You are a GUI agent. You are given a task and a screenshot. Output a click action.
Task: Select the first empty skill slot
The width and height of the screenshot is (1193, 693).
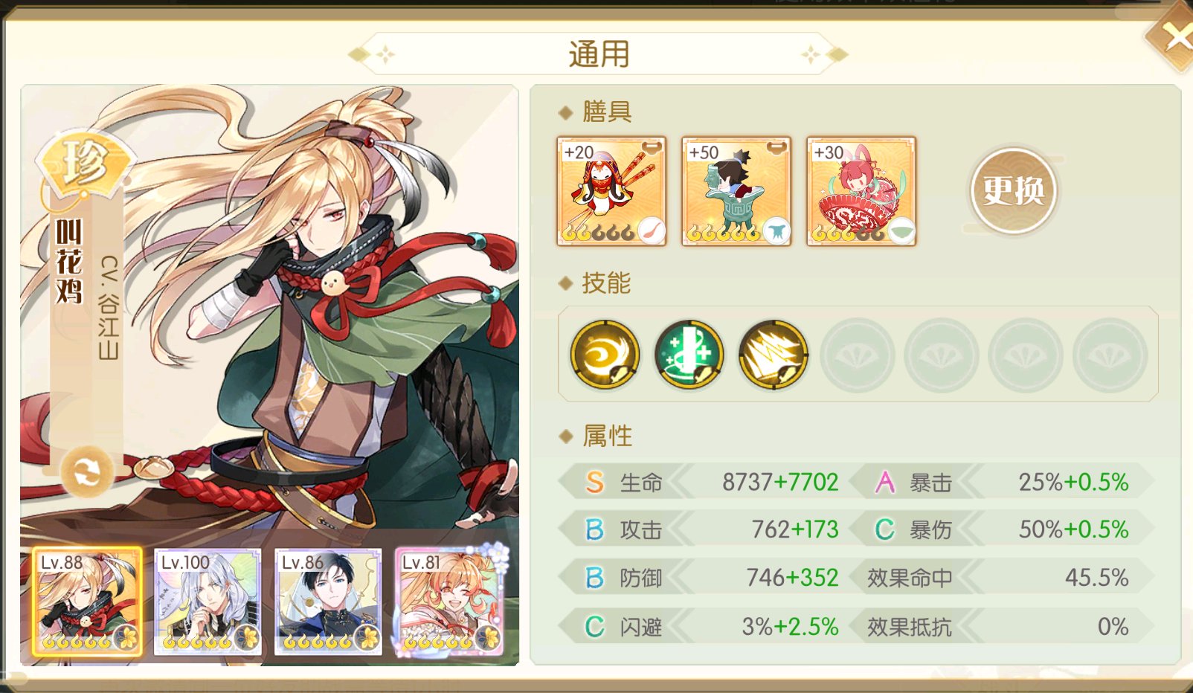[x=857, y=355]
